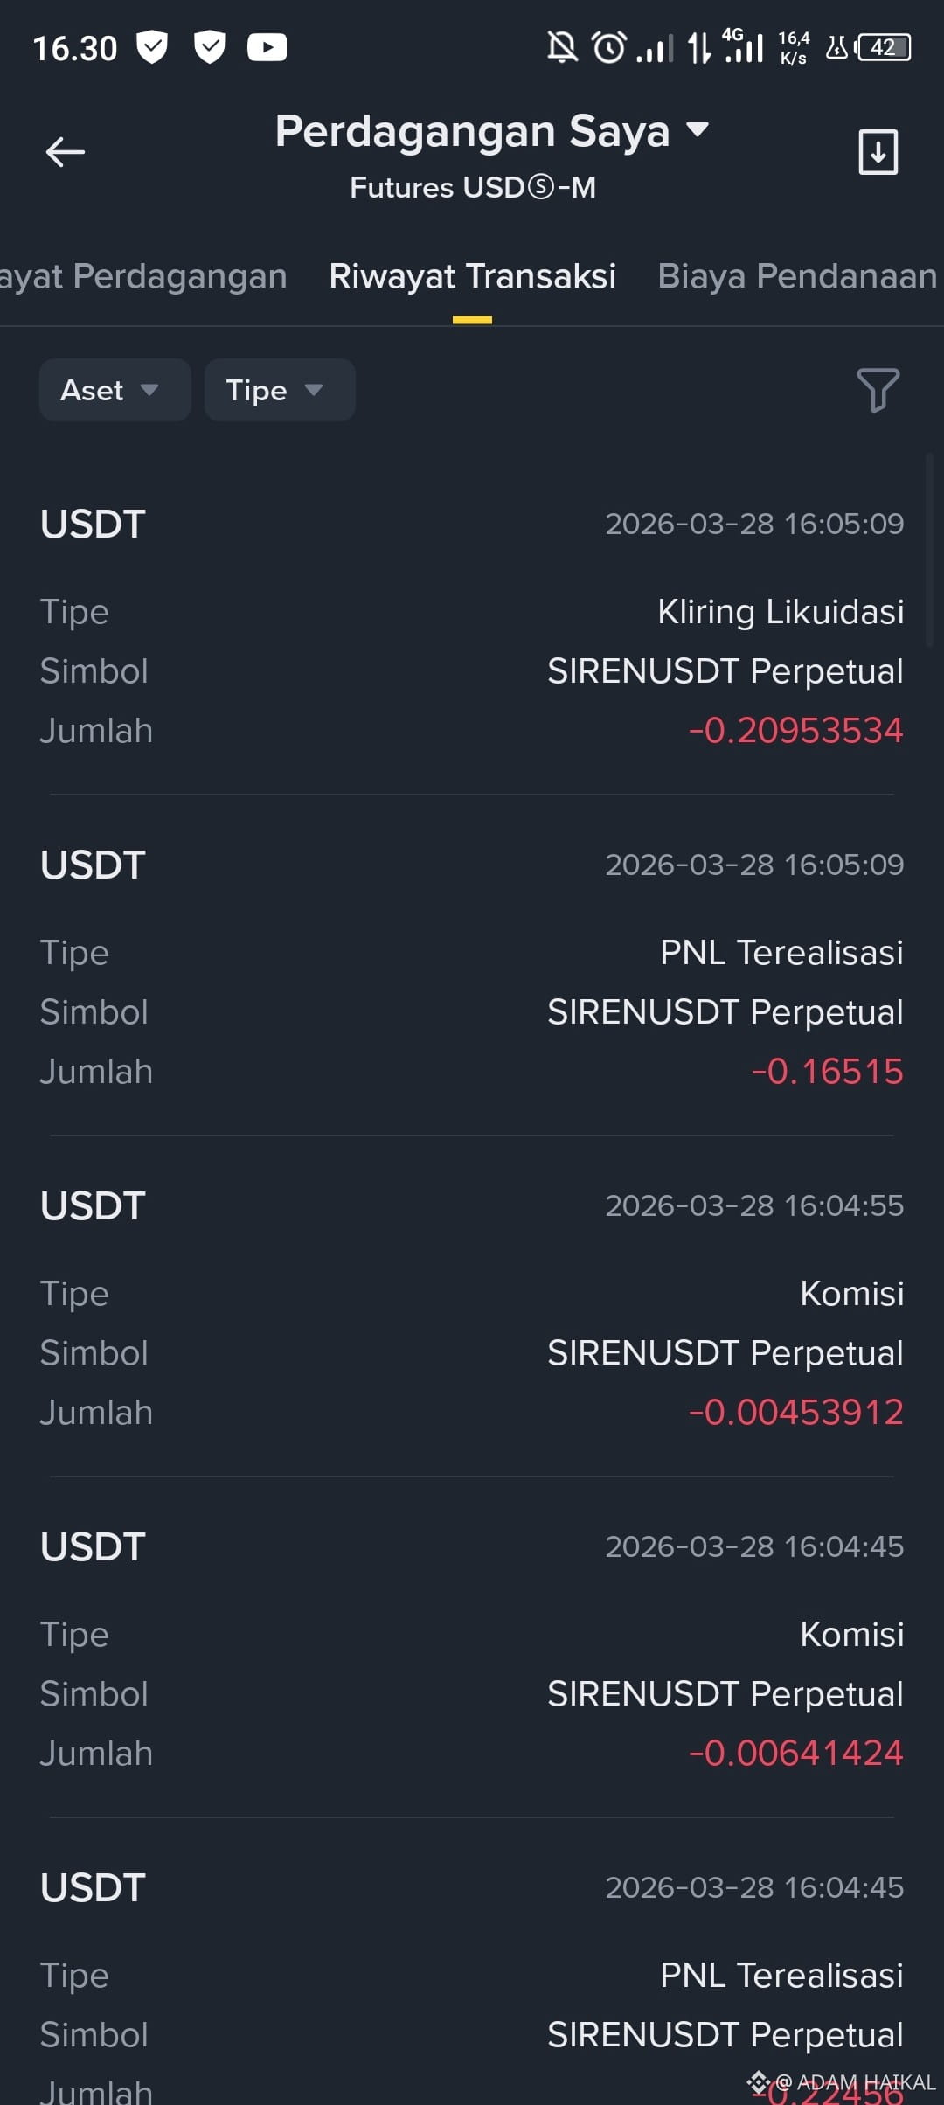This screenshot has height=2105, width=944.
Task: Switch to Biaya Pendanaan tab
Action: tap(797, 276)
